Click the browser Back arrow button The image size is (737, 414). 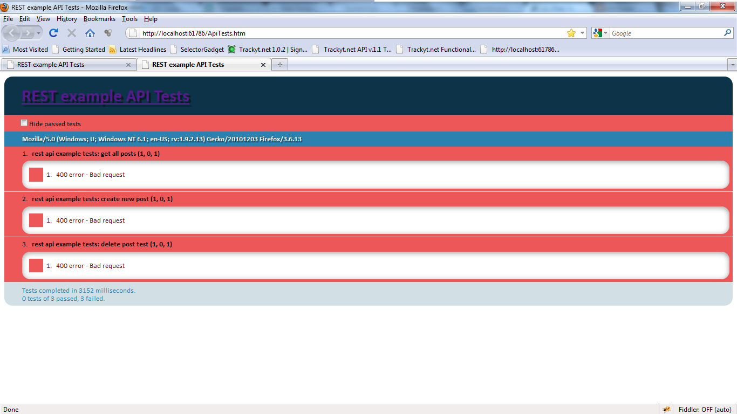[12, 33]
